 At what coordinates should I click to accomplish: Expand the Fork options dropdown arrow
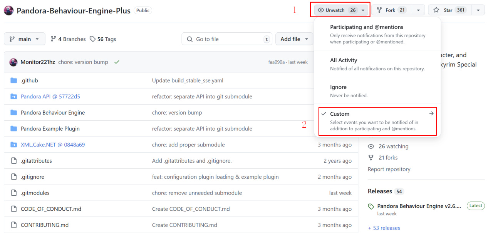(x=418, y=10)
